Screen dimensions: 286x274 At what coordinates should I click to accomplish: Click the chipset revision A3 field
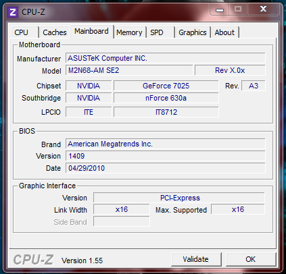tap(254, 86)
